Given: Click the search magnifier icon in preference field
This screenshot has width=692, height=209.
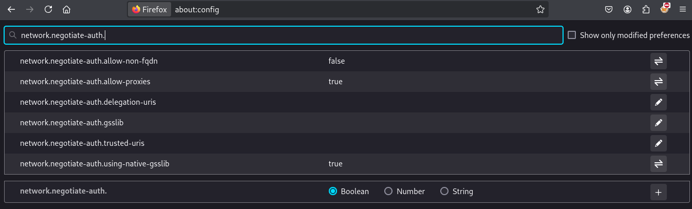Looking at the screenshot, I should point(13,35).
